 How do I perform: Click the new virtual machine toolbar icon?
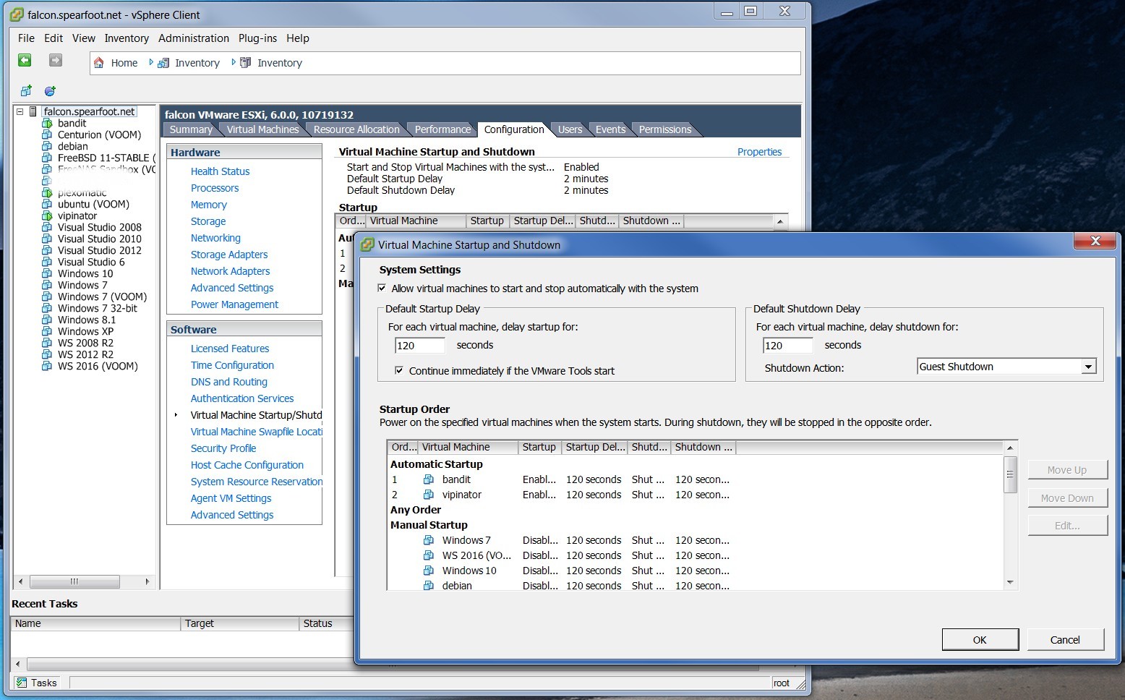point(27,91)
